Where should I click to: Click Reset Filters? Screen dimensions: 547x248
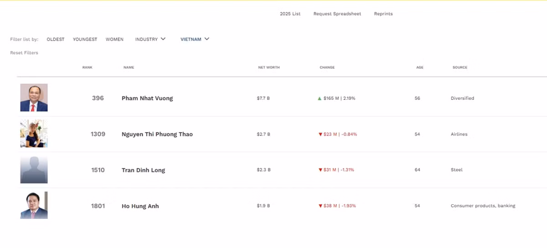(24, 53)
